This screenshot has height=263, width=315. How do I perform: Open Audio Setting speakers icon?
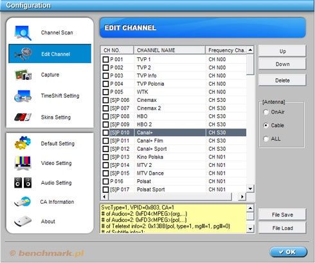22,183
